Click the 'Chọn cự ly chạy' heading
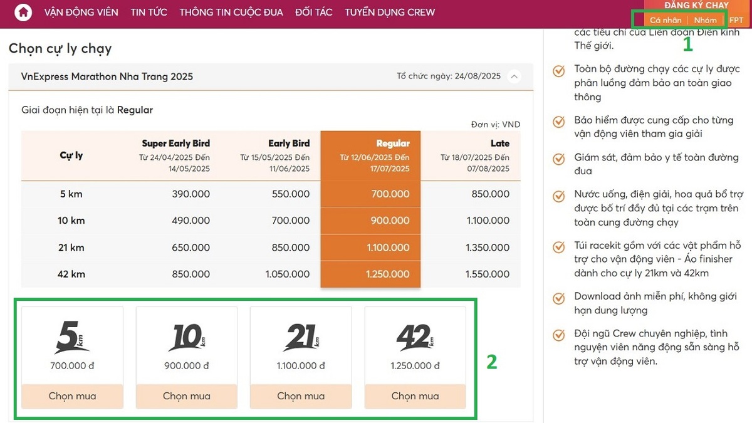Viewport: 752px width, 423px height. [x=60, y=49]
